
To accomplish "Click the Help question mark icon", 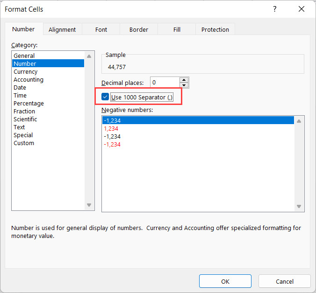I will (274, 9).
